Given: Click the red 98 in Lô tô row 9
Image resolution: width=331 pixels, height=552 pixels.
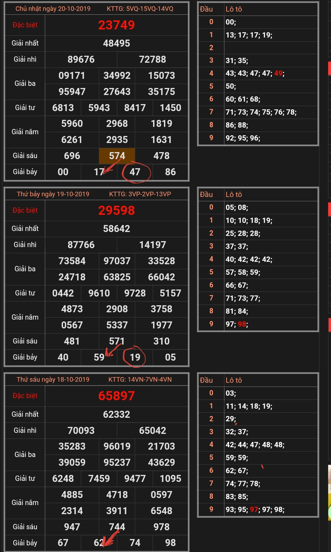Looking at the screenshot, I should pos(242,324).
